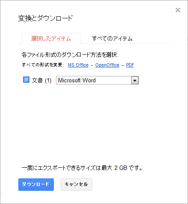Close the 変換とダウンロード dialog with X
The image size is (188, 204).
178,10
